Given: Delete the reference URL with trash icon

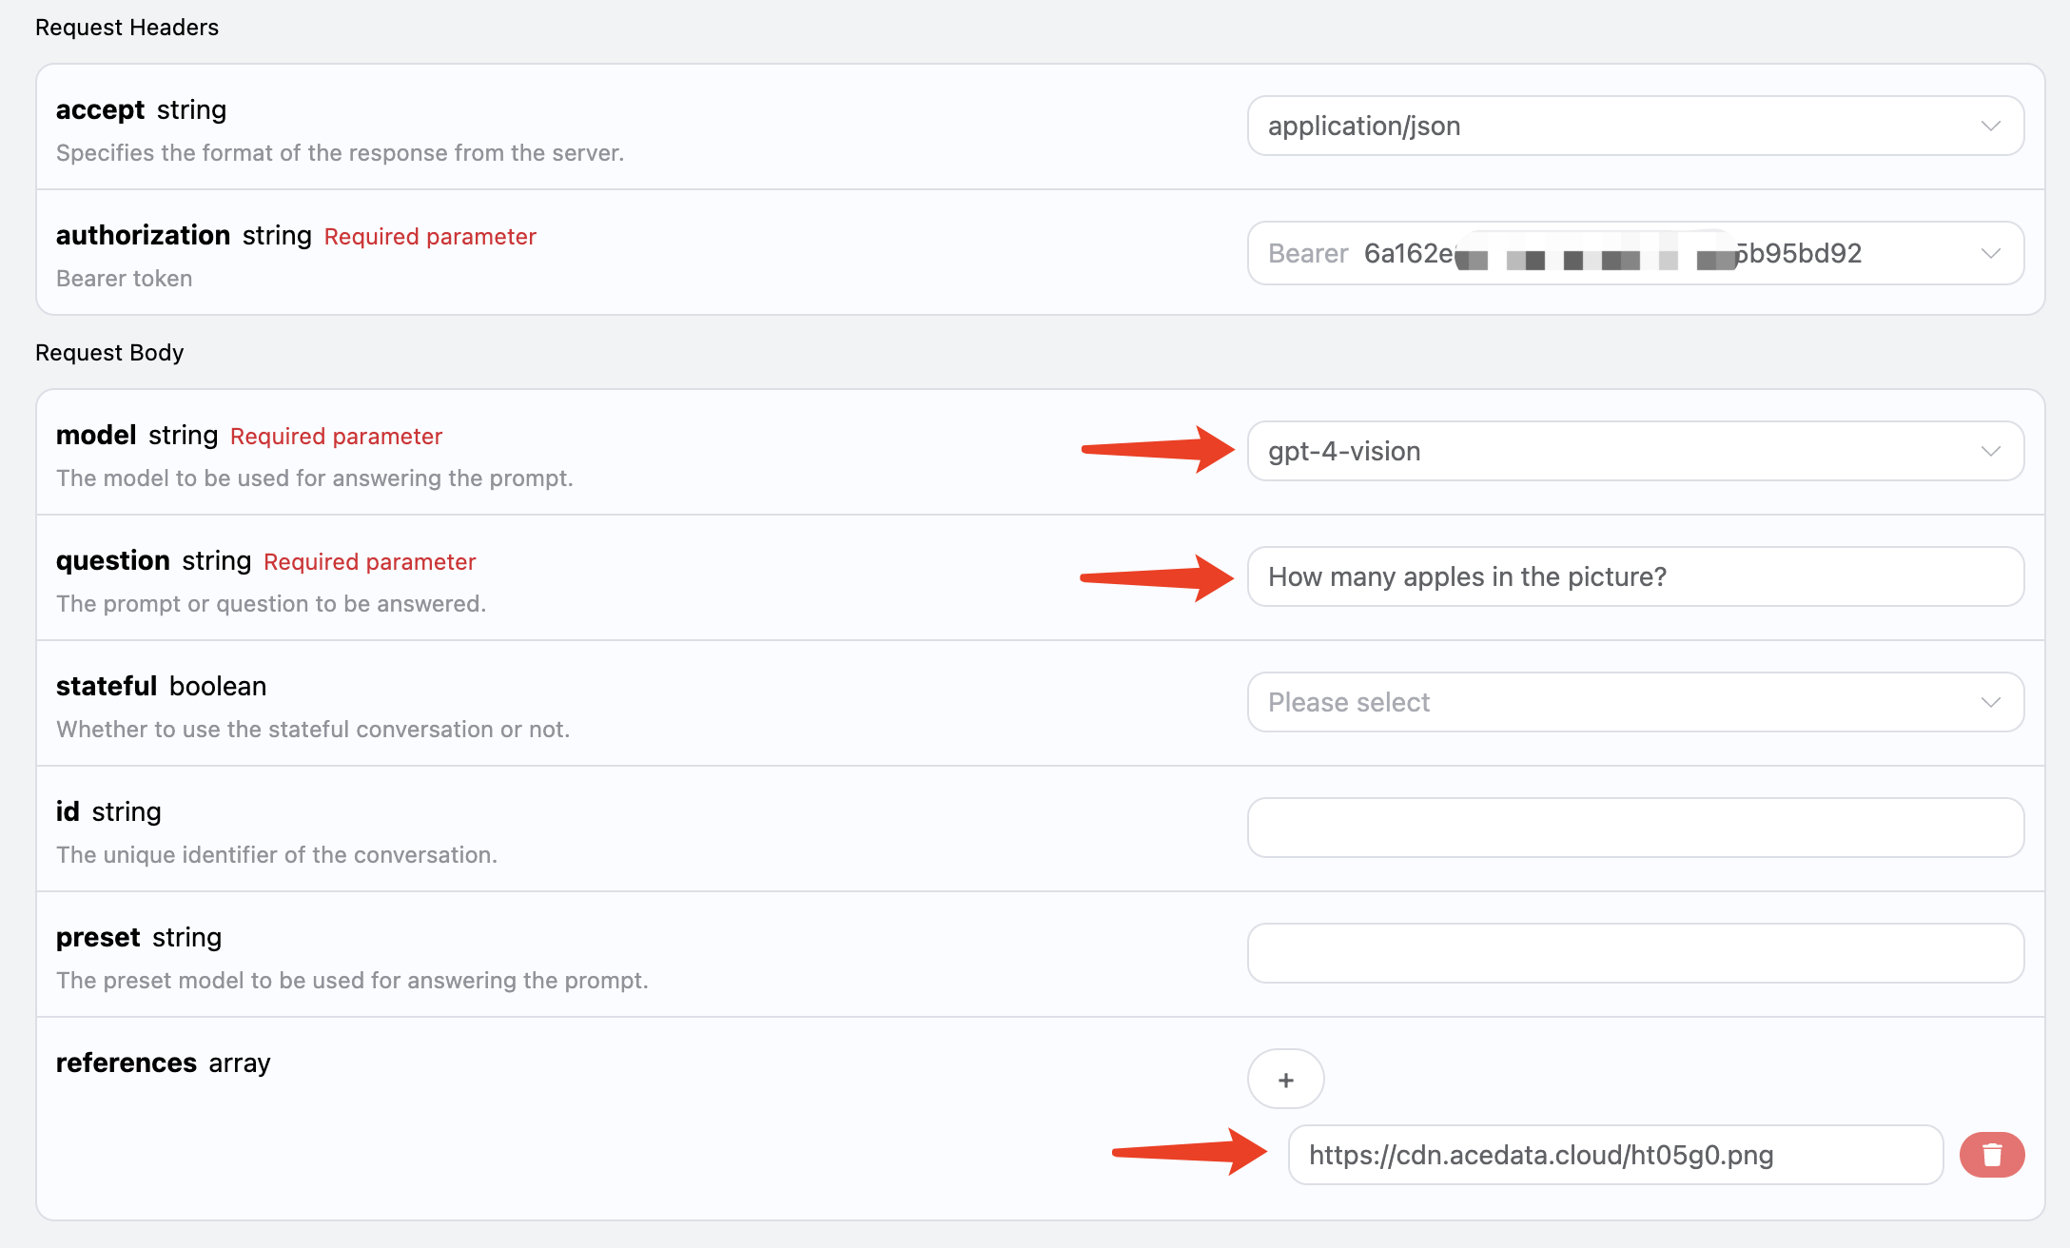Looking at the screenshot, I should point(1991,1155).
